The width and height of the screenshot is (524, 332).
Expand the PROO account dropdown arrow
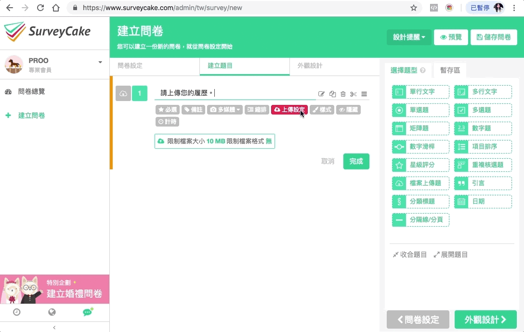(100, 62)
